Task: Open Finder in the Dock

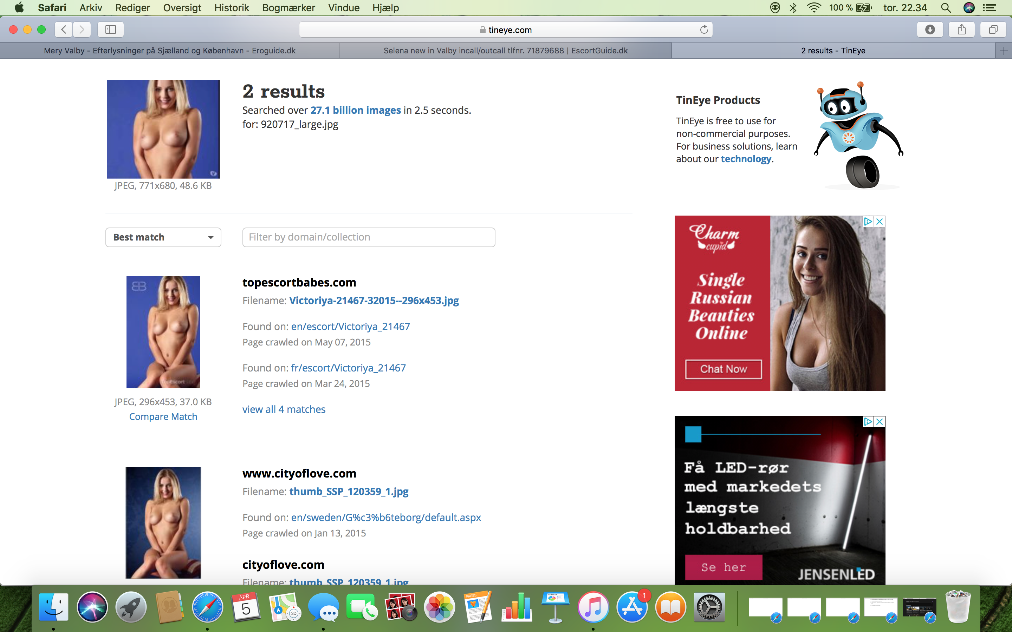Action: (53, 607)
